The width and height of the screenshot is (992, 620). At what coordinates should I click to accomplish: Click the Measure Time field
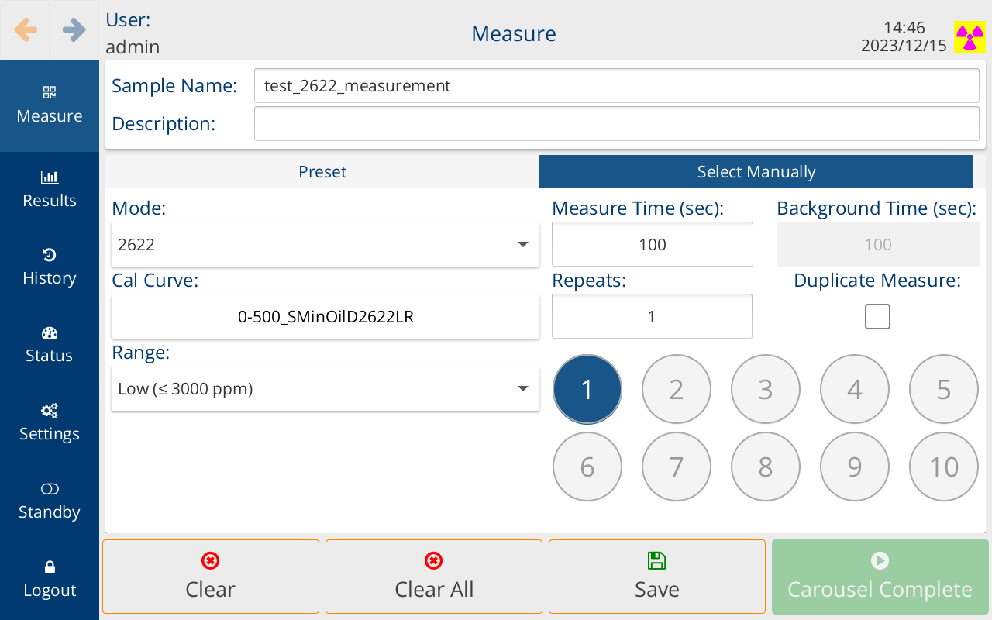coord(653,244)
